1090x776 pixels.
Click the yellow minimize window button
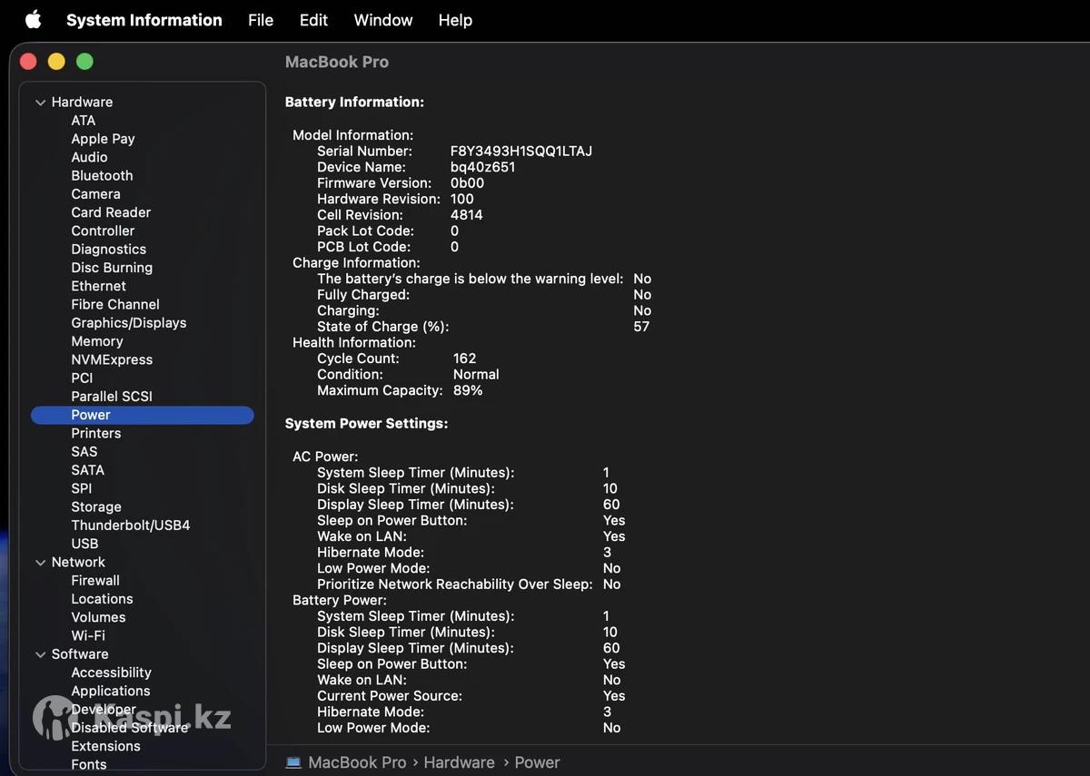point(56,62)
